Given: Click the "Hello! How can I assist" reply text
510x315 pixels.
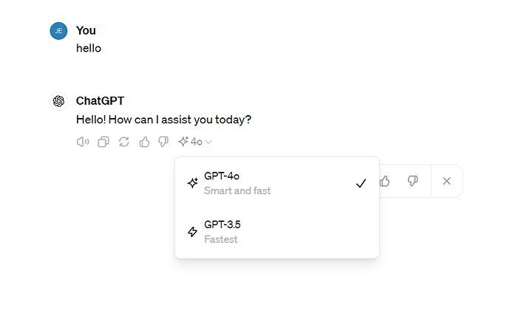Looking at the screenshot, I should click(163, 120).
